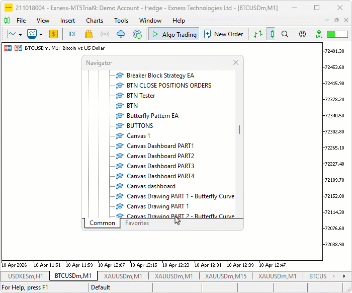Open the line chart type tool

point(12,34)
